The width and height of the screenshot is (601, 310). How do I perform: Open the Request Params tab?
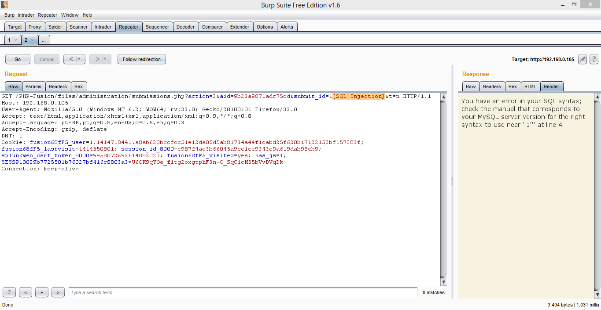[33, 87]
